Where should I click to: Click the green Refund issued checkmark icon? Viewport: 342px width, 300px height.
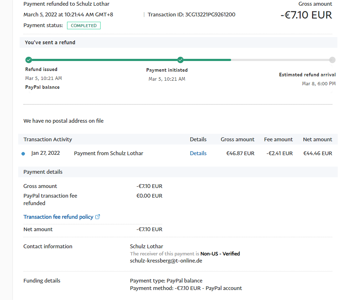coord(29,60)
